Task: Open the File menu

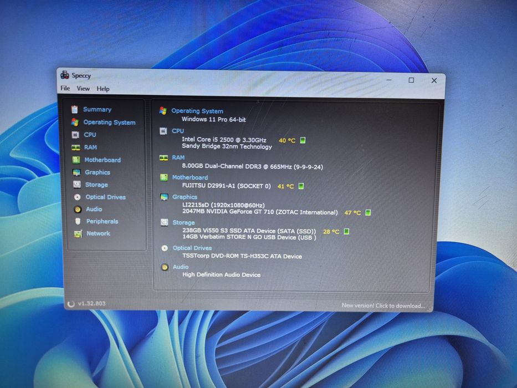Action: click(65, 88)
